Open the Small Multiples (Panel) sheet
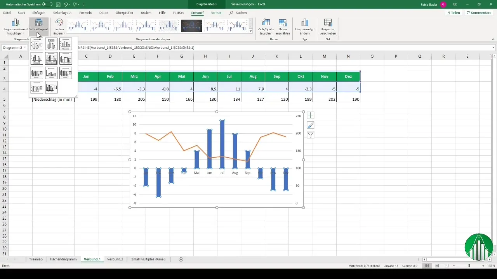The width and height of the screenshot is (497, 279). point(148,259)
